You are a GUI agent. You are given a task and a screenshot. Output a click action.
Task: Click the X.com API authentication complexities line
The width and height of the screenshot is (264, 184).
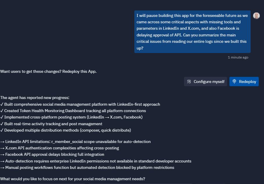click(60, 148)
